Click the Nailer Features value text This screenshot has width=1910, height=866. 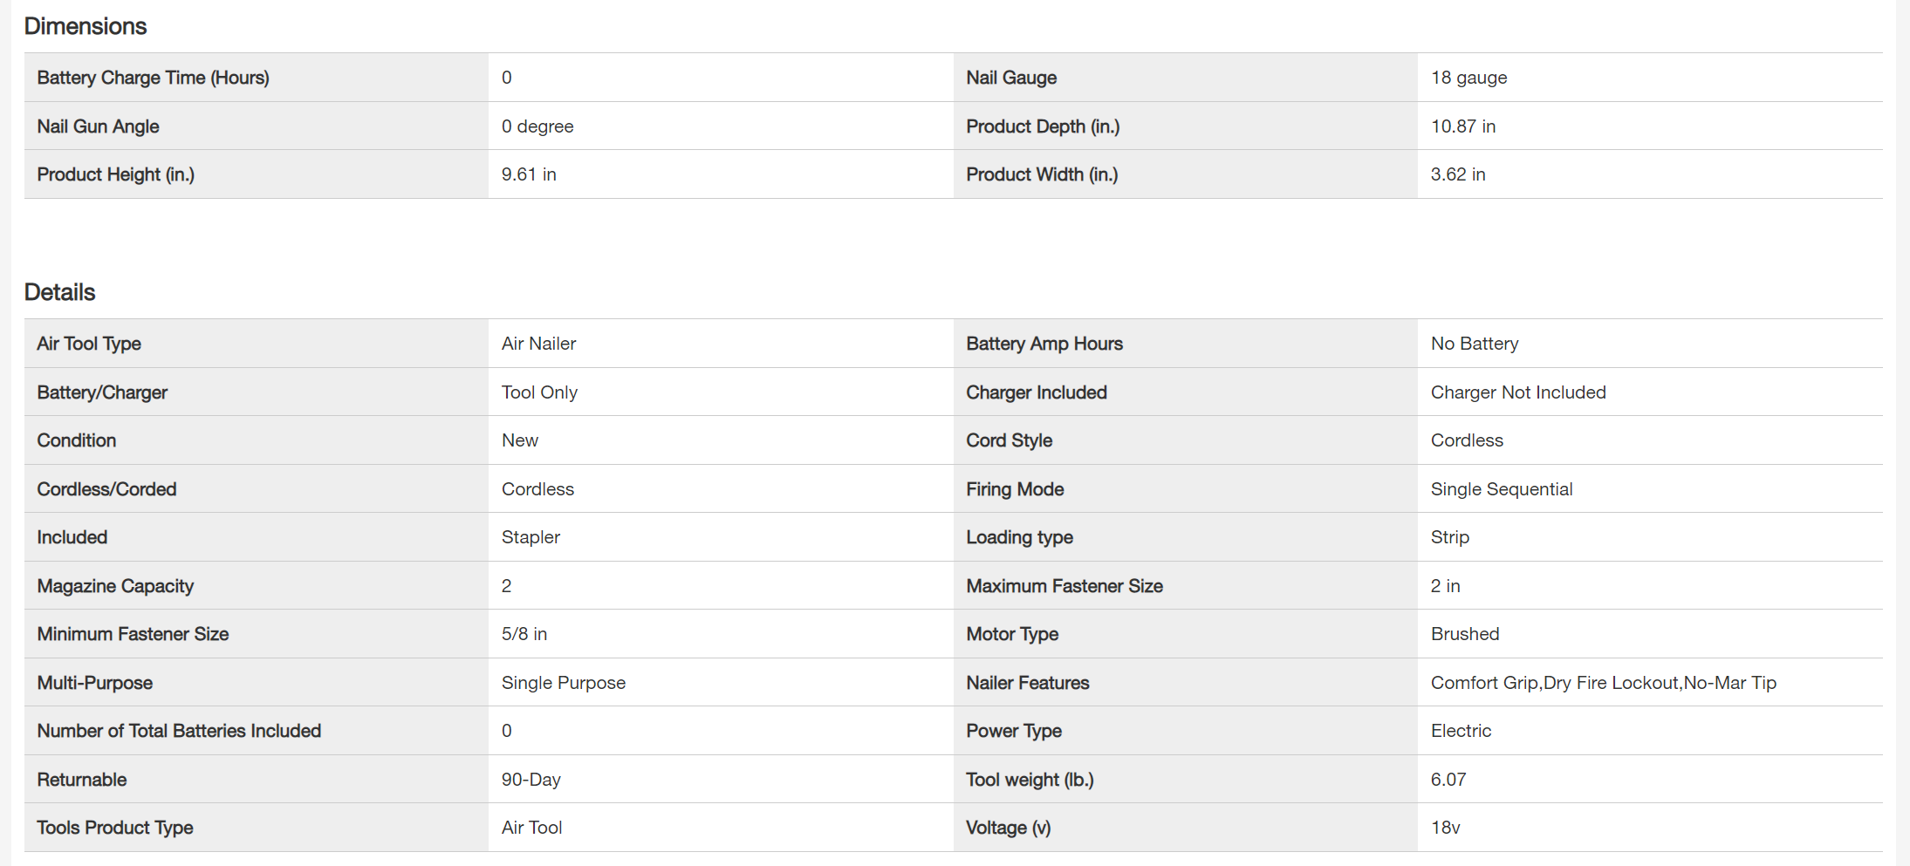(x=1603, y=683)
